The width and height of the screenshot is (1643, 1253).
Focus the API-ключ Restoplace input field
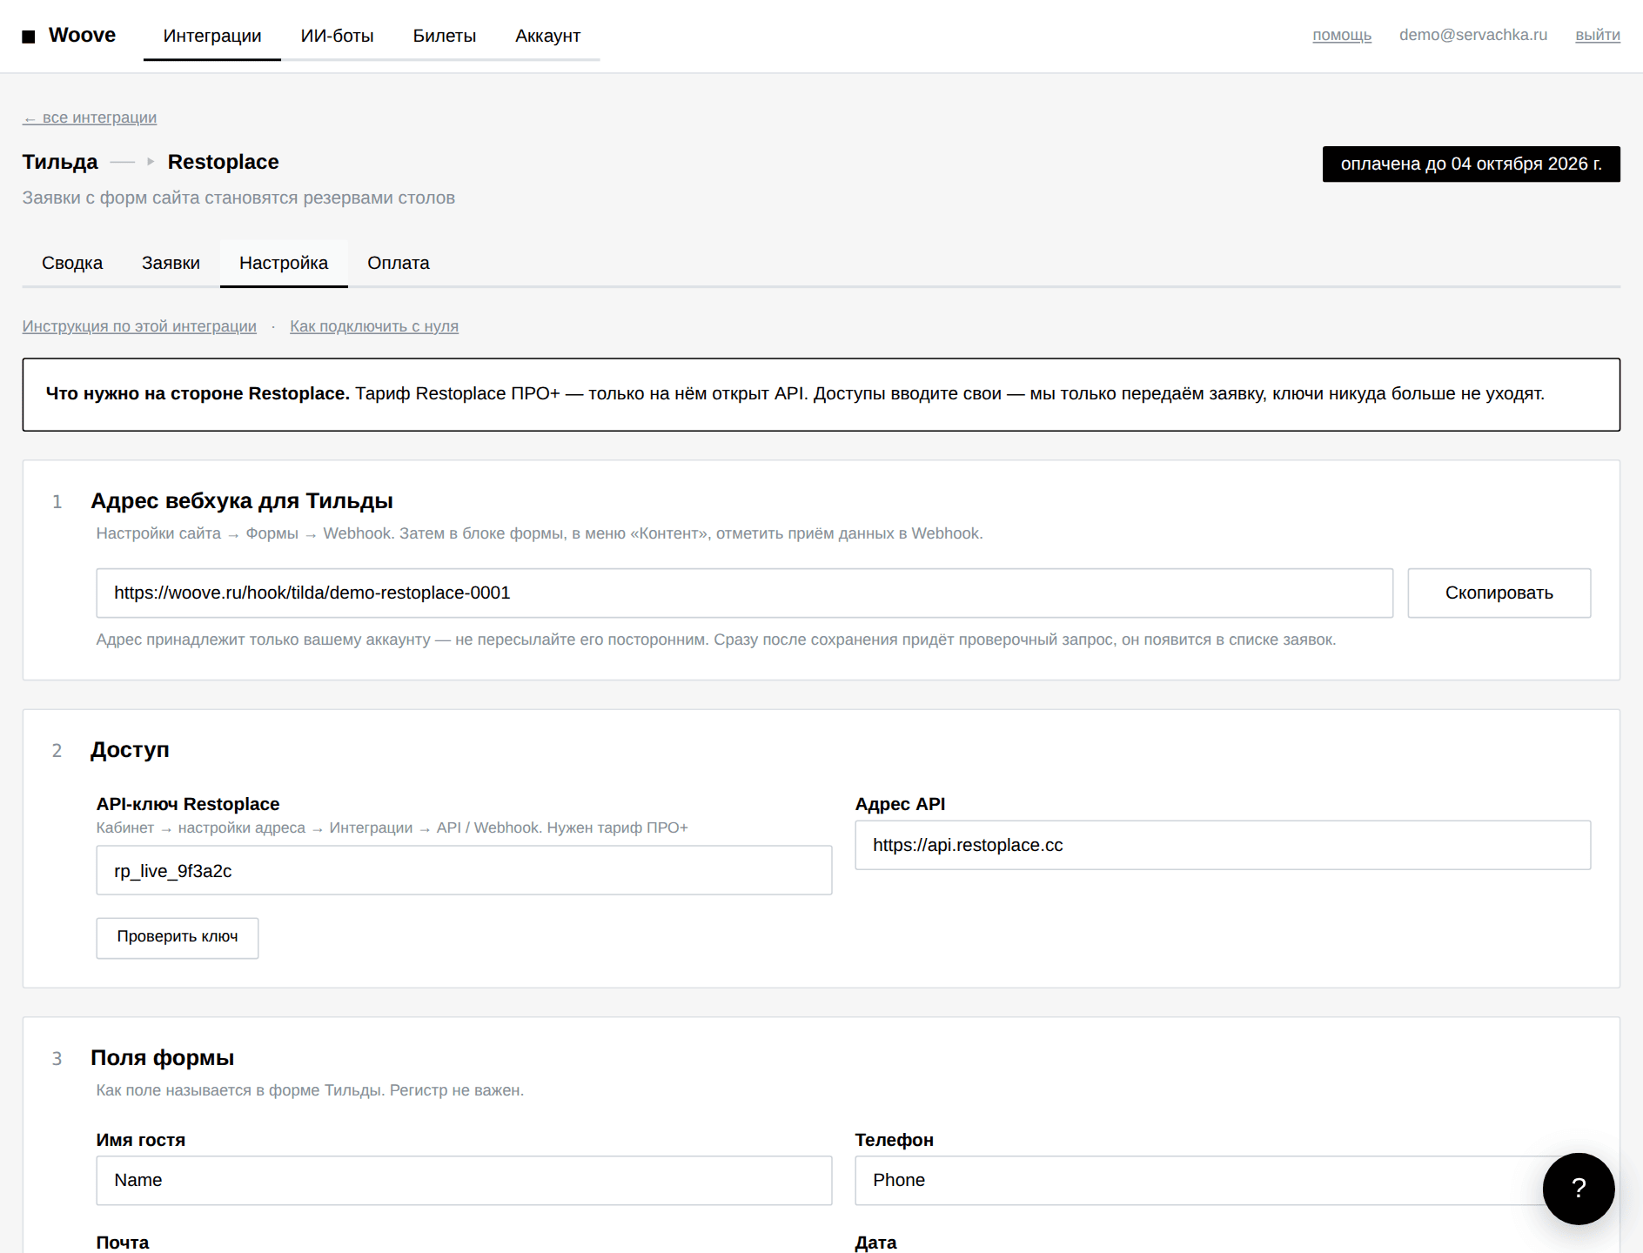click(464, 870)
